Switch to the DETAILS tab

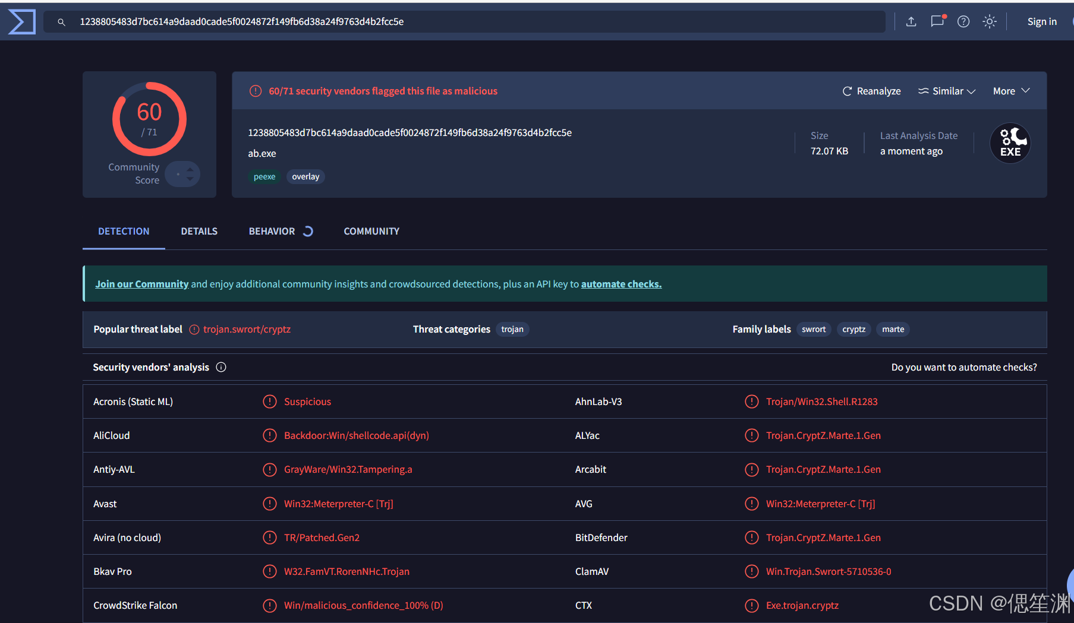click(x=199, y=231)
